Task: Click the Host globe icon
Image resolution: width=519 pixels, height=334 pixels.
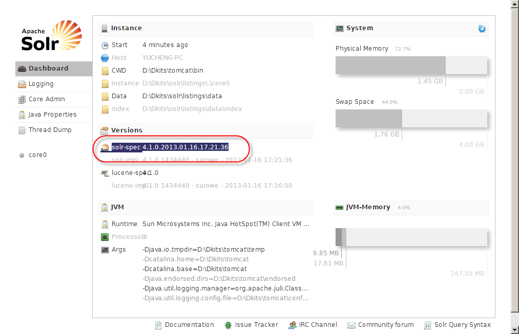Action: (105, 58)
